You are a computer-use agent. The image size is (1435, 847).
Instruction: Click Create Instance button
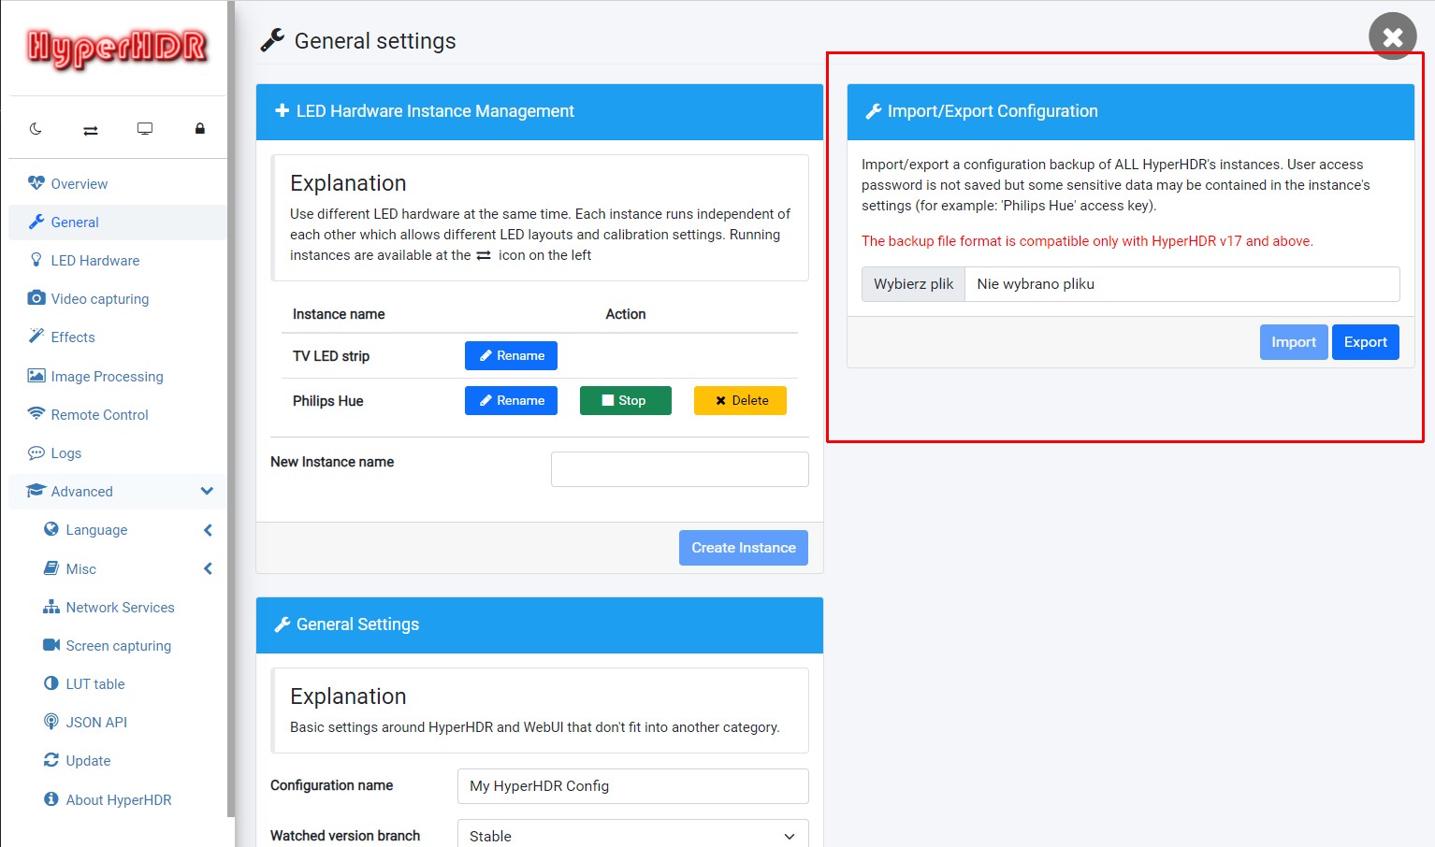pyautogui.click(x=744, y=548)
